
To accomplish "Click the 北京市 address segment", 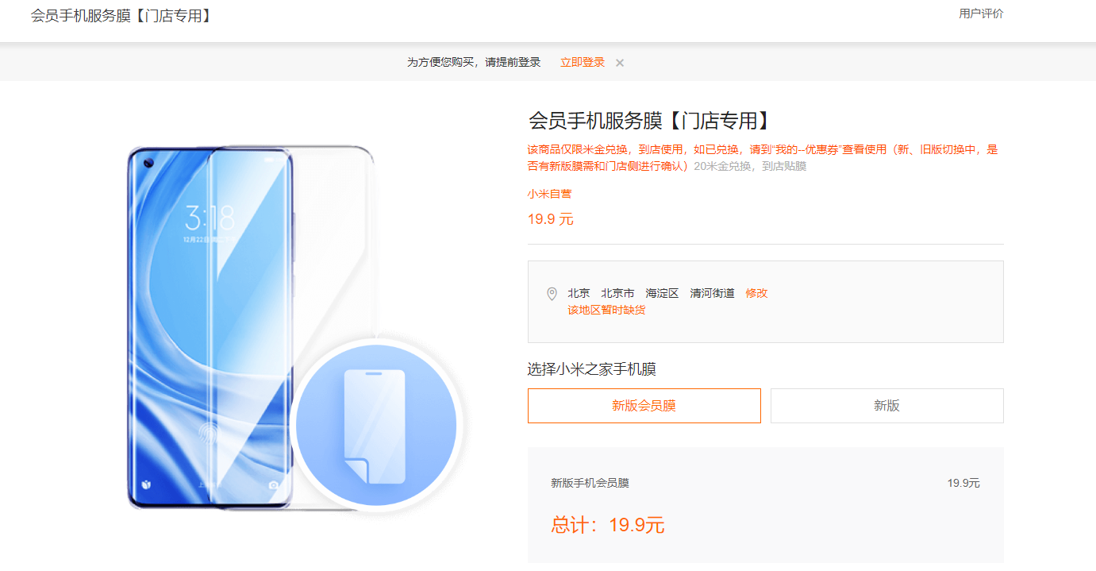I will 617,293.
